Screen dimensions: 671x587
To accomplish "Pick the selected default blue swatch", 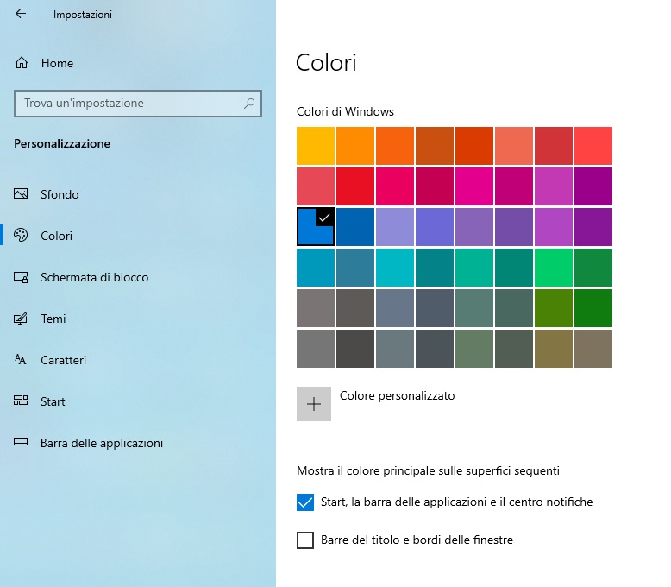I will click(x=316, y=227).
